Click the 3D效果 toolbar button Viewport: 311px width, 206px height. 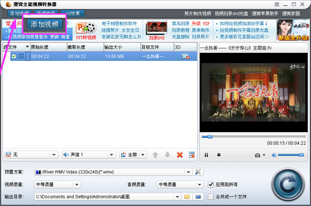click(x=73, y=13)
